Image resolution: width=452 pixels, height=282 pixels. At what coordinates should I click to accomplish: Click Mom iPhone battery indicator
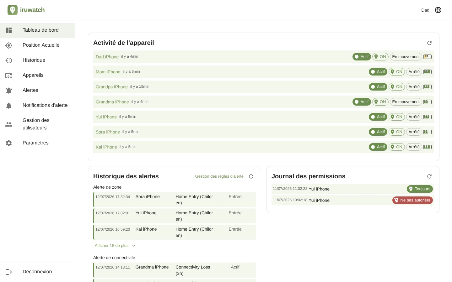(x=428, y=72)
